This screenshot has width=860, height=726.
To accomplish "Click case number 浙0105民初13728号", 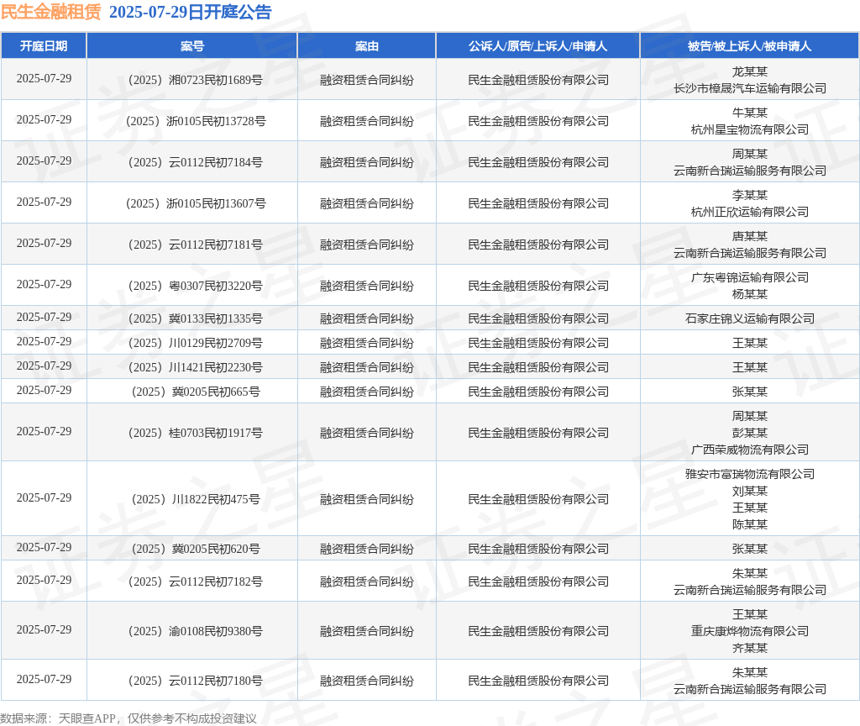I will click(x=196, y=121).
